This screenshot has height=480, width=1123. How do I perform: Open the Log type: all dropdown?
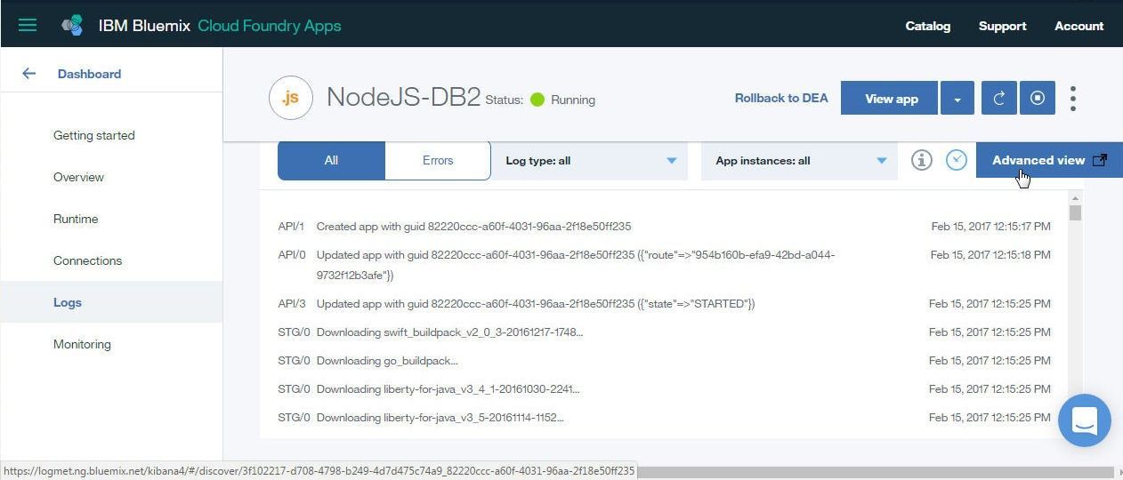coord(589,161)
